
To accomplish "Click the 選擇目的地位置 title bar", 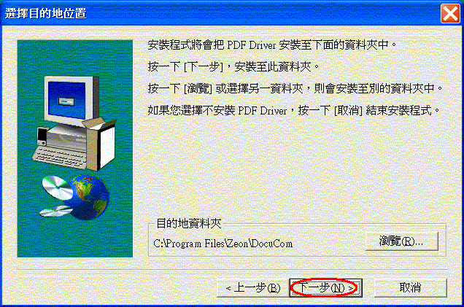I will coord(220,13).
